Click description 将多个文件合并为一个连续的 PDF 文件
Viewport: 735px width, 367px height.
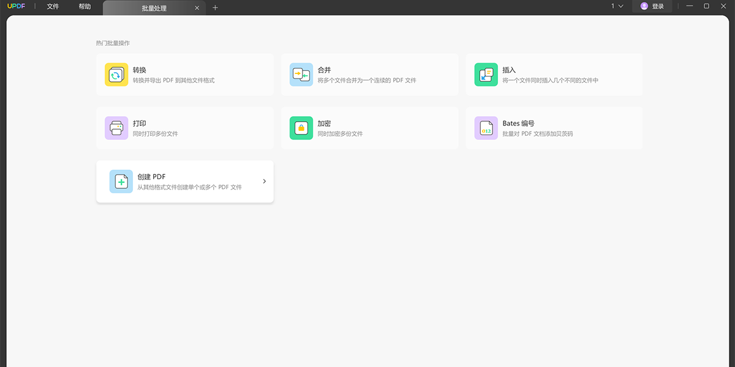click(367, 81)
